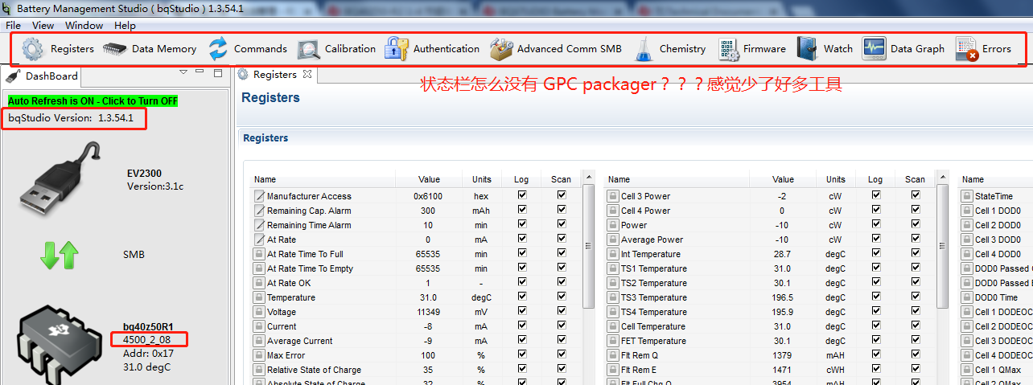The height and width of the screenshot is (385, 1033).
Task: Select the FET Temperature register row
Action: tap(769, 340)
